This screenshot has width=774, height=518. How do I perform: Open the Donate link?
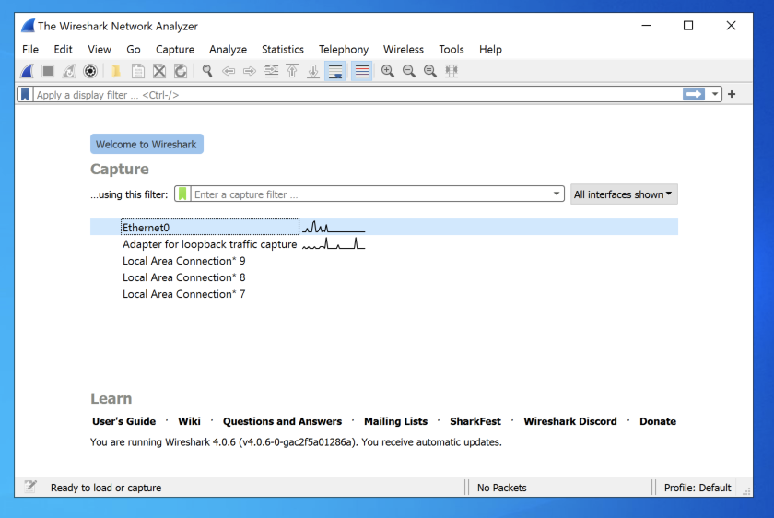(x=658, y=421)
